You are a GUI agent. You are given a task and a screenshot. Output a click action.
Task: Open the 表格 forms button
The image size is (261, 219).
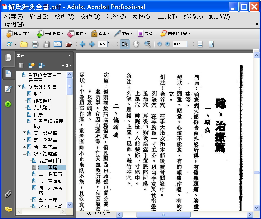pyautogui.click(x=147, y=34)
